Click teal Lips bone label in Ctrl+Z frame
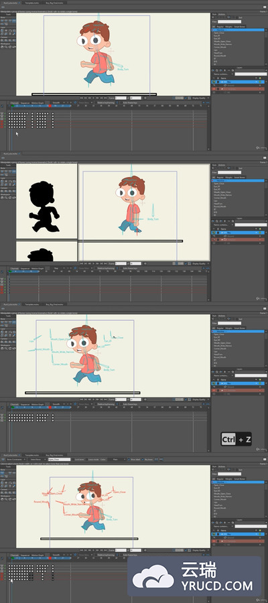 [32, 341]
